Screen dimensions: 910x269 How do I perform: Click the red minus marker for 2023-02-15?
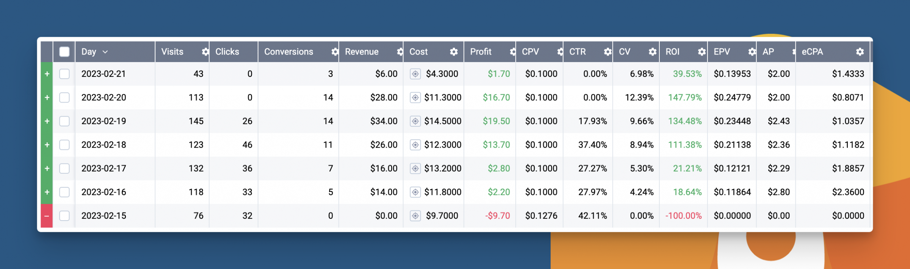(47, 216)
